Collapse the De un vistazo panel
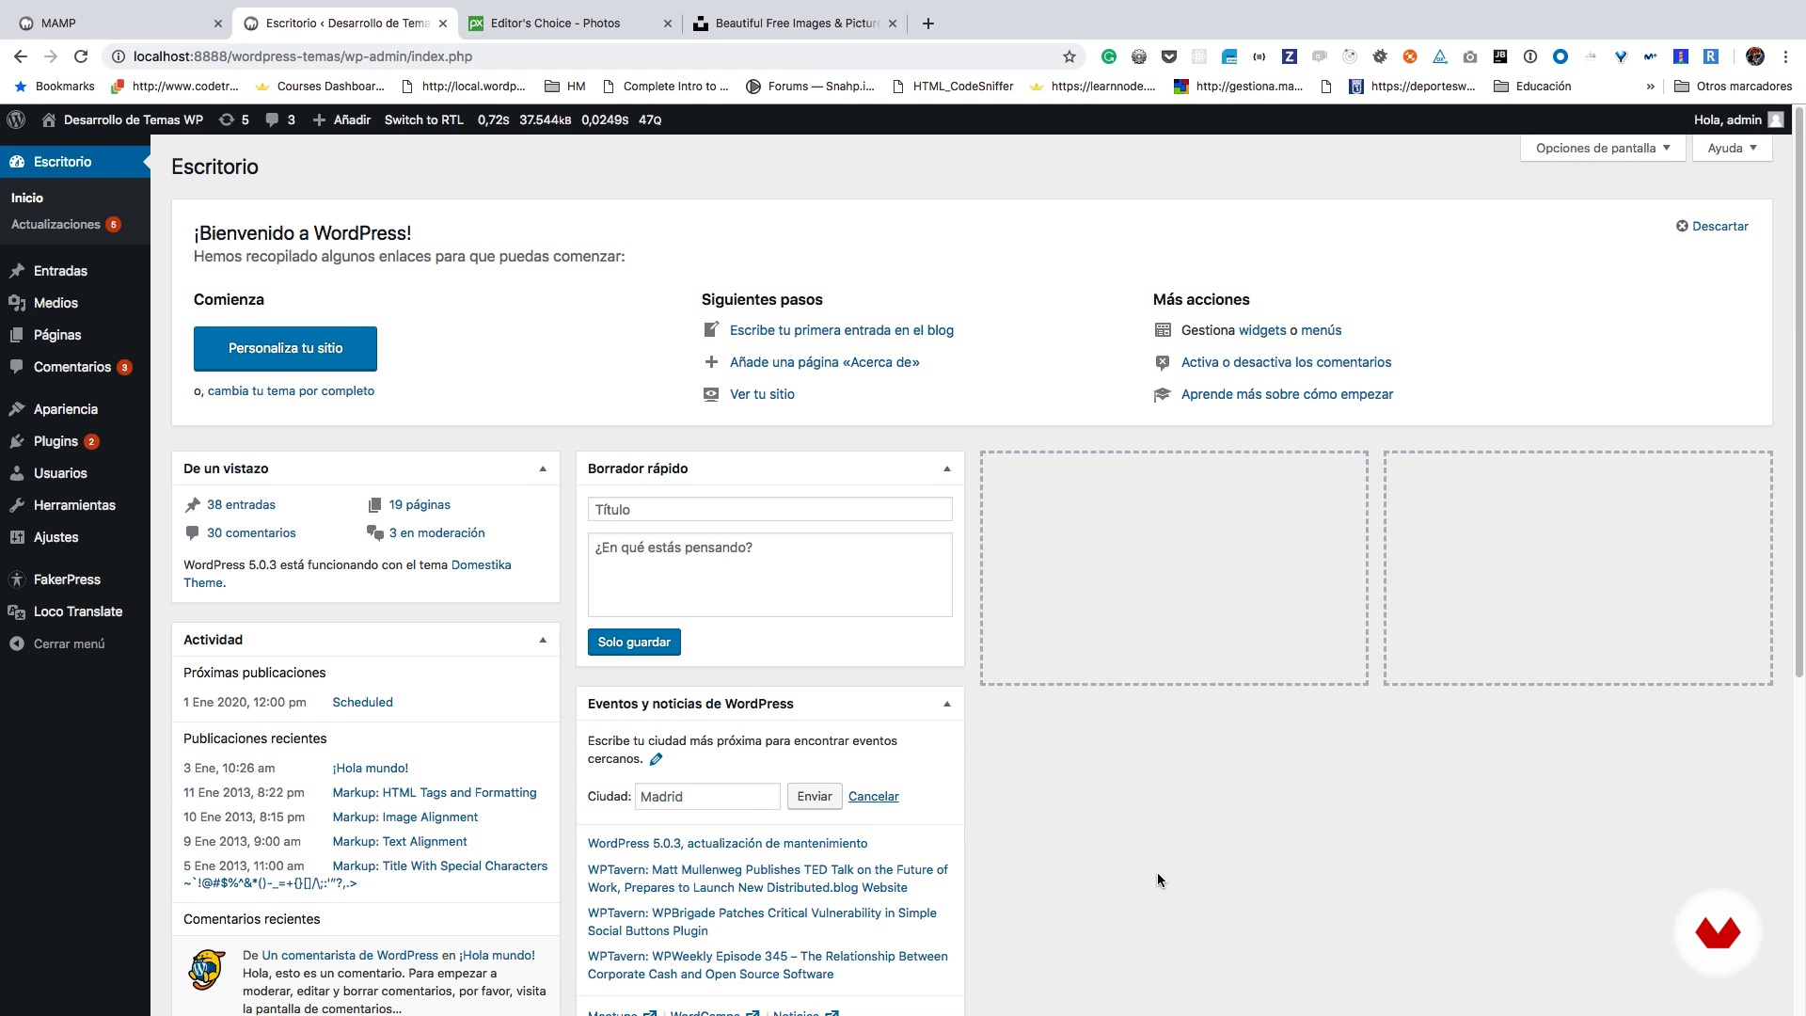 coord(543,468)
